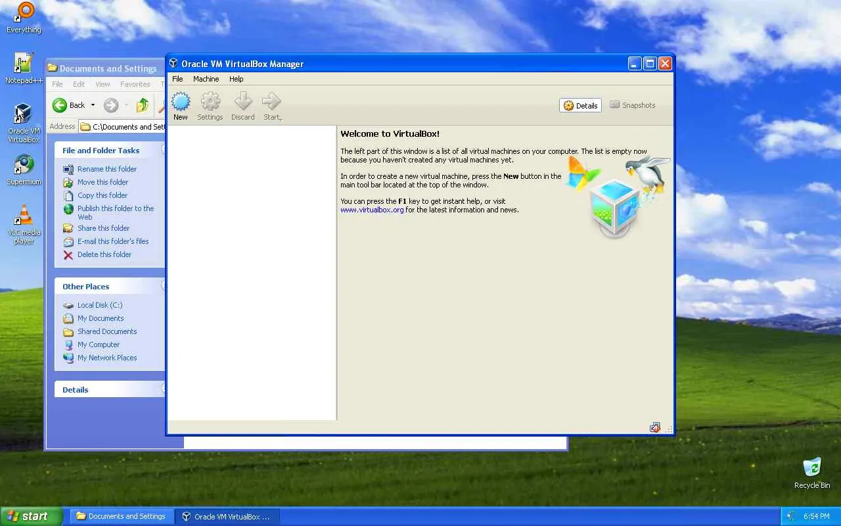Open the Help menu in VirtualBox

(x=237, y=79)
